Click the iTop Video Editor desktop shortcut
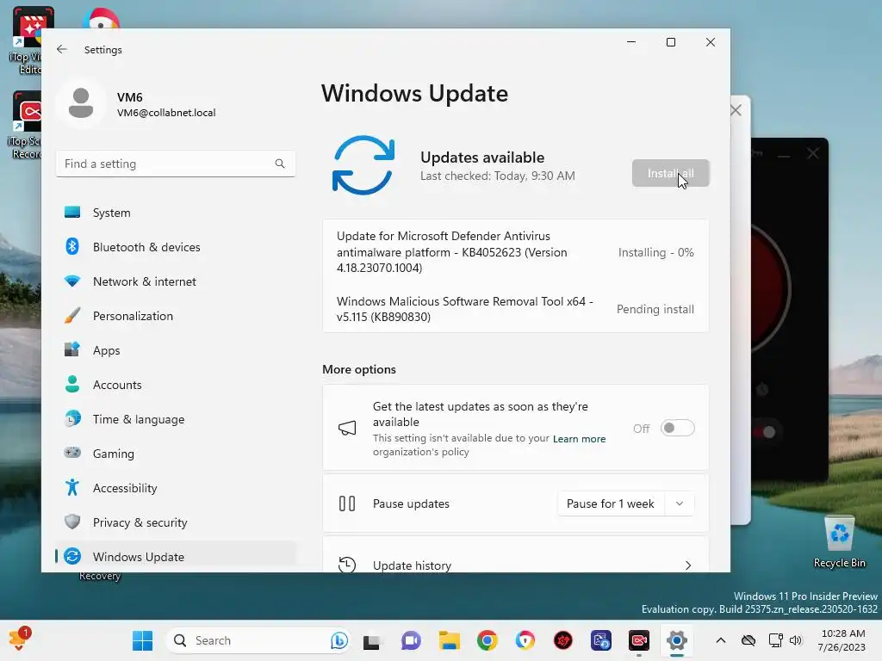The image size is (882, 661). click(27, 40)
